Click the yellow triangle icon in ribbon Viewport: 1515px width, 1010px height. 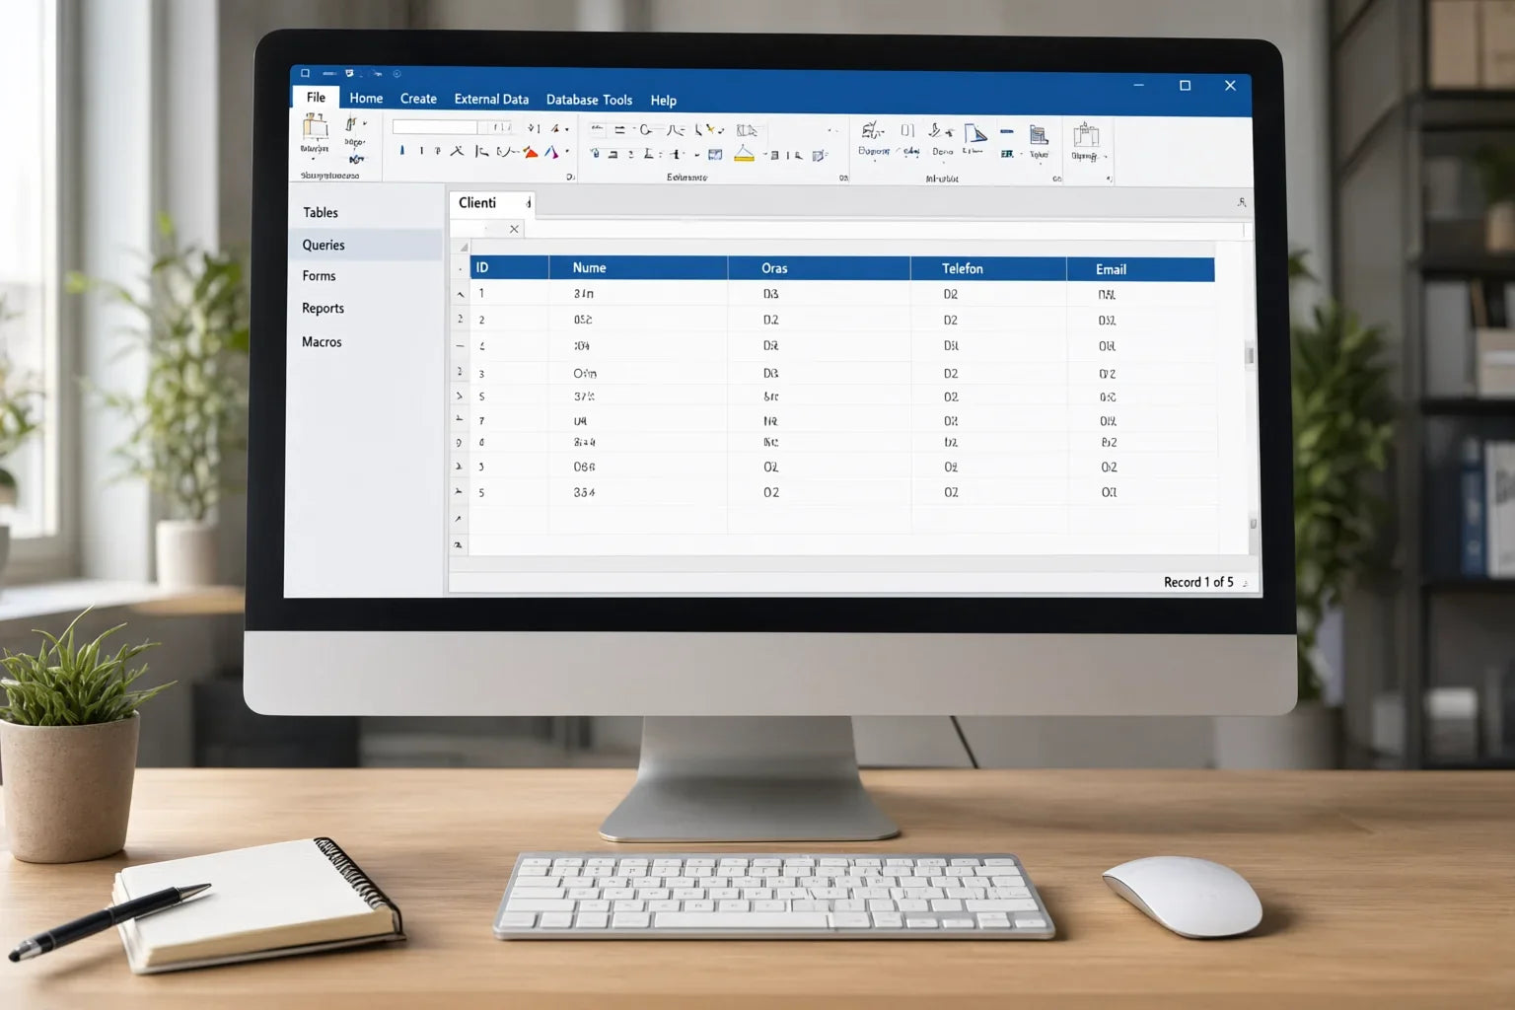point(745,153)
